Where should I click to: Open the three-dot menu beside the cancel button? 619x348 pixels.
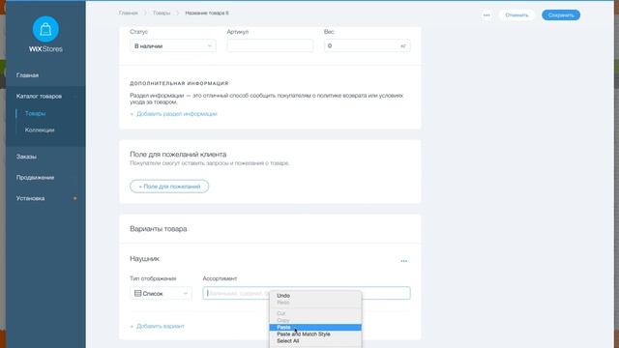[x=486, y=15]
